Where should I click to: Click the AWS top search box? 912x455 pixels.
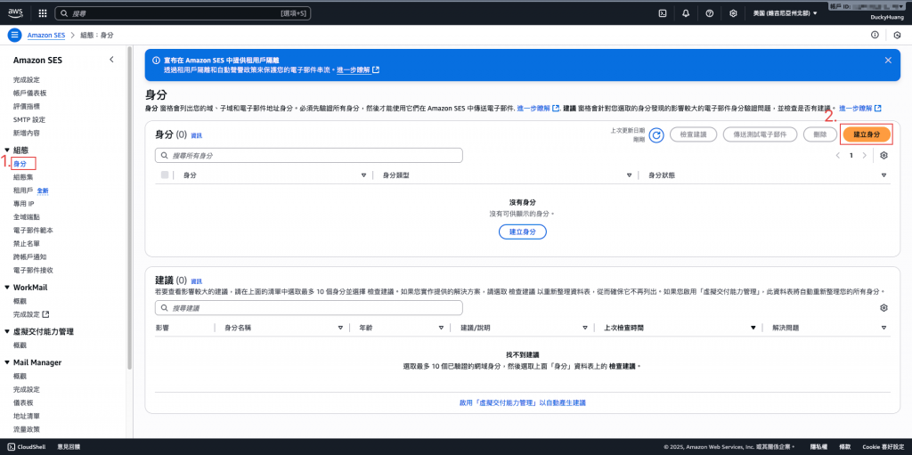(x=183, y=12)
